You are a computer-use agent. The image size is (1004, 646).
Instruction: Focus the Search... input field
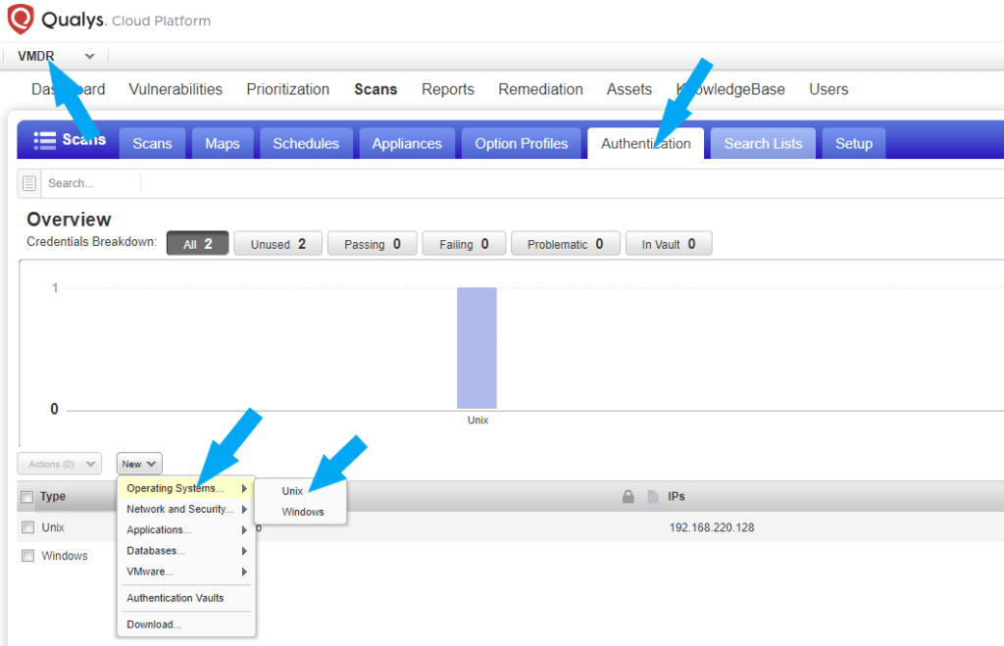coord(91,183)
